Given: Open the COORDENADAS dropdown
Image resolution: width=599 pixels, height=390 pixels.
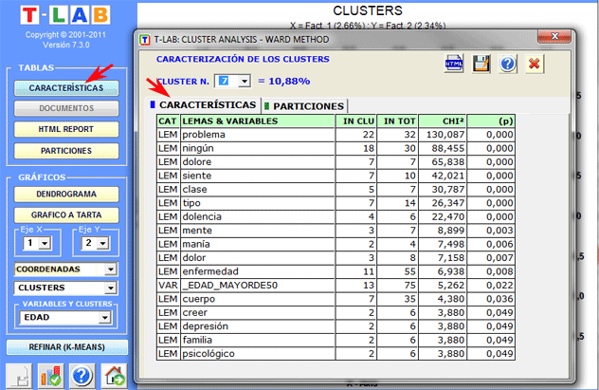Looking at the screenshot, I should coord(110,269).
